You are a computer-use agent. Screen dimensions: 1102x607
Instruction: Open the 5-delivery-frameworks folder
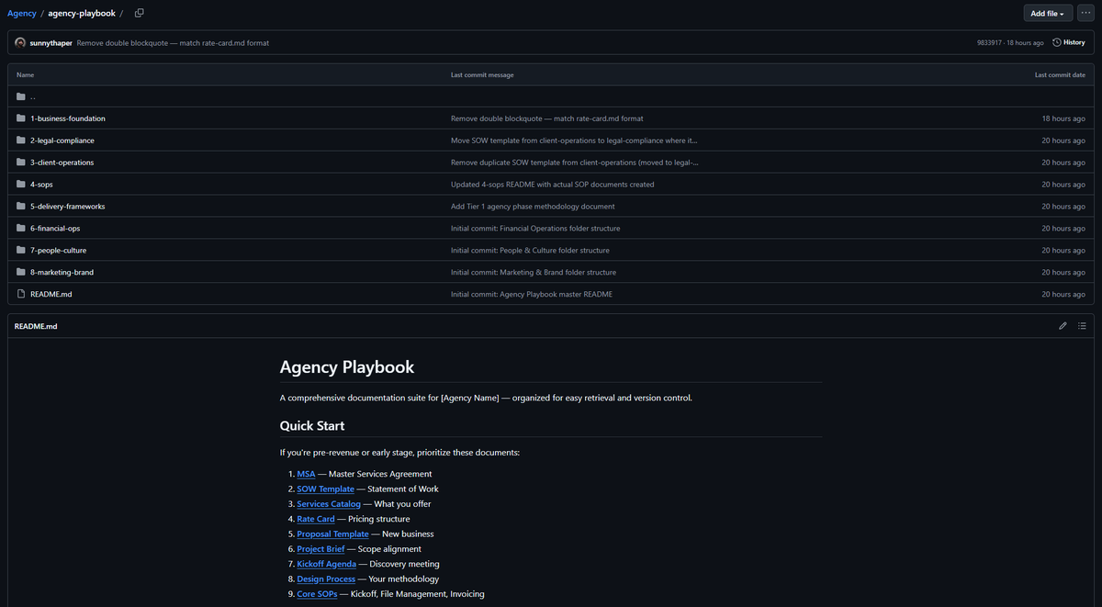pos(68,207)
